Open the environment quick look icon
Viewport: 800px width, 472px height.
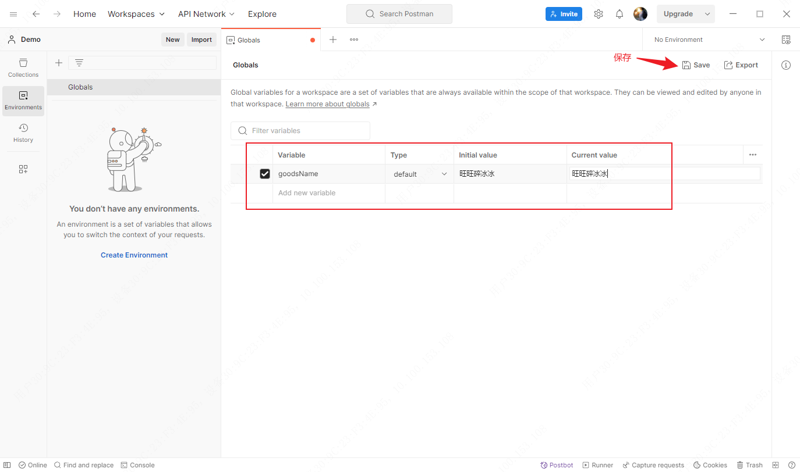point(786,40)
